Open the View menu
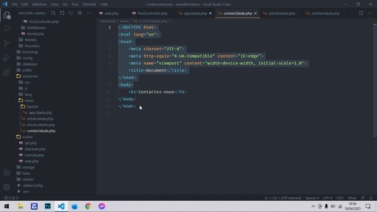Screen dimensions: 377x212 pos(55,4)
